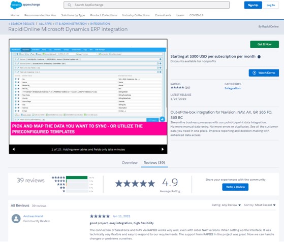Open the Sort by: Most Recent dropdown
Viewport: 284px width, 242px height.
[260, 205]
